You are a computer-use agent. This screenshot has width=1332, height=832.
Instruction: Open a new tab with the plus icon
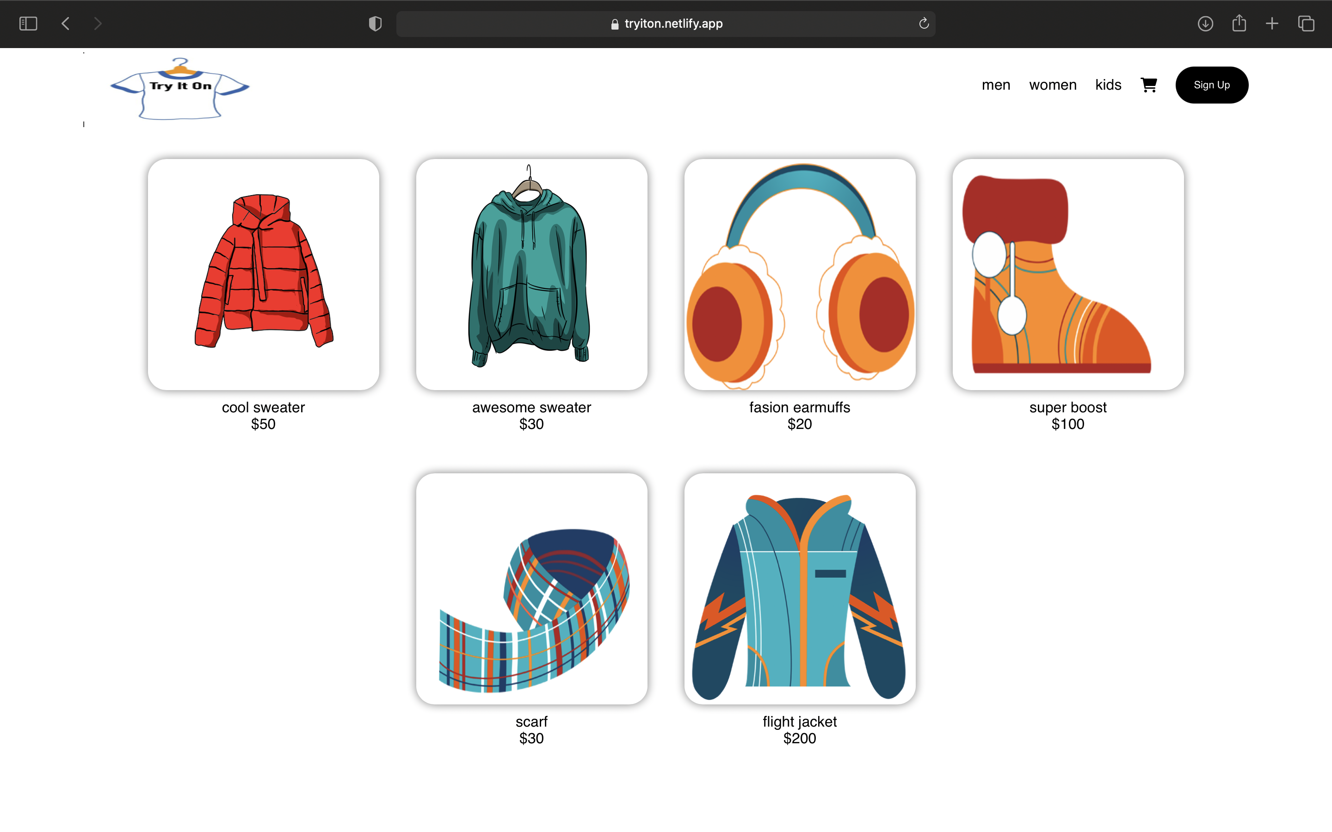[x=1272, y=24]
